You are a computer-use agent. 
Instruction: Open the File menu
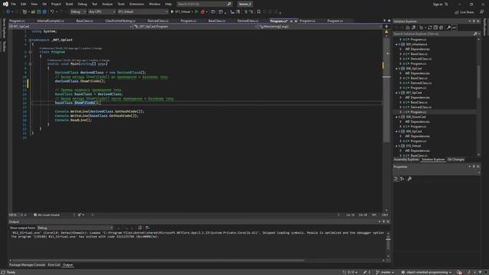[14, 4]
